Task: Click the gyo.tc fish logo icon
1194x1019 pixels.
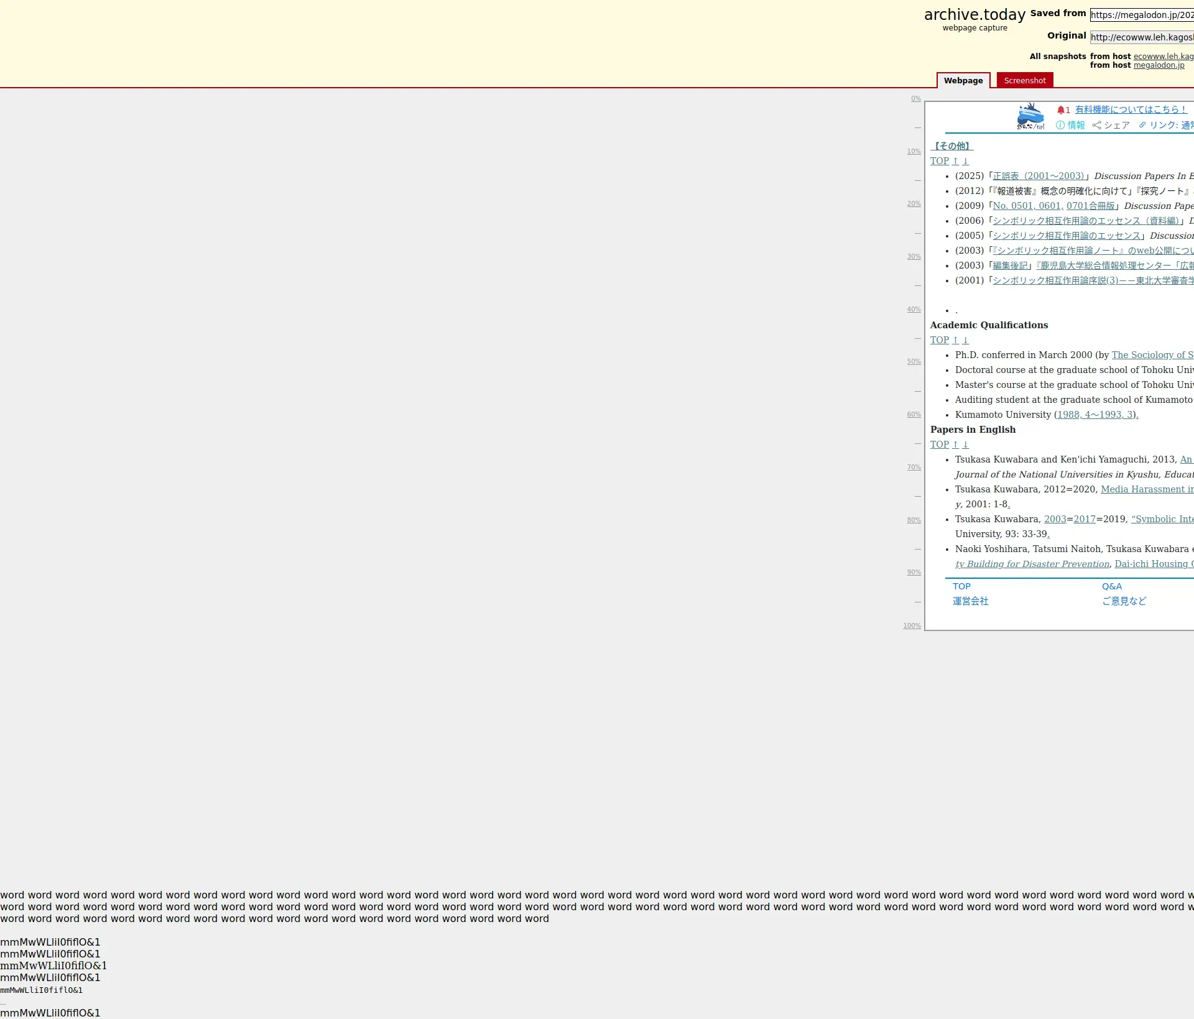Action: (1030, 116)
